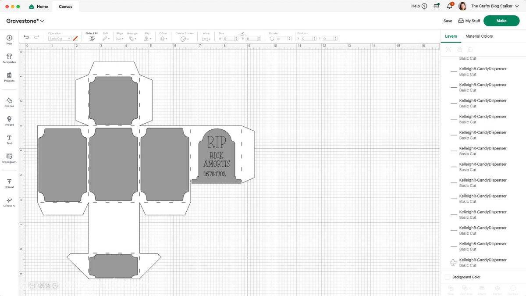Select the Text tool

9,139
